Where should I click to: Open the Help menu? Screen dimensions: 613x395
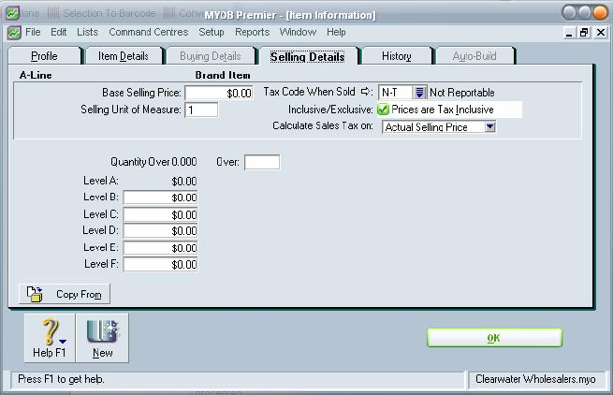(x=336, y=32)
